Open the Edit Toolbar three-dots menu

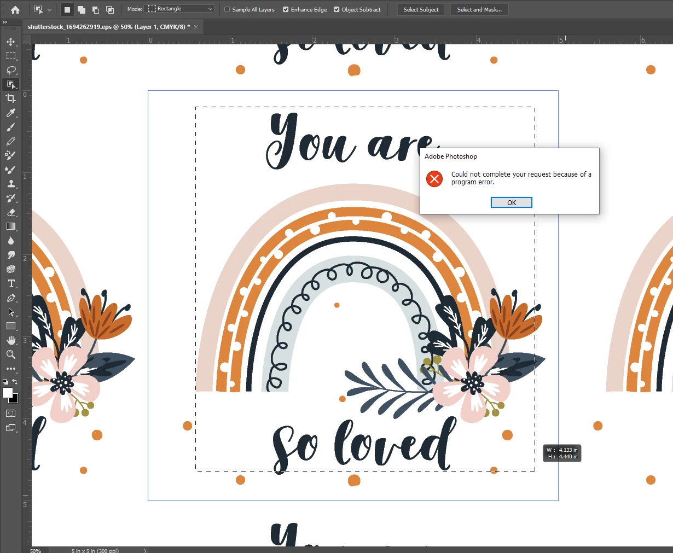tap(10, 369)
